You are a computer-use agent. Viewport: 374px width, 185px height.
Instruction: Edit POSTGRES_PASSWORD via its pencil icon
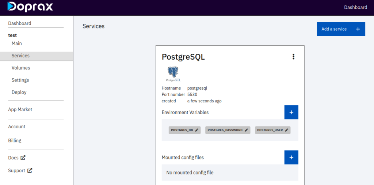click(x=247, y=130)
